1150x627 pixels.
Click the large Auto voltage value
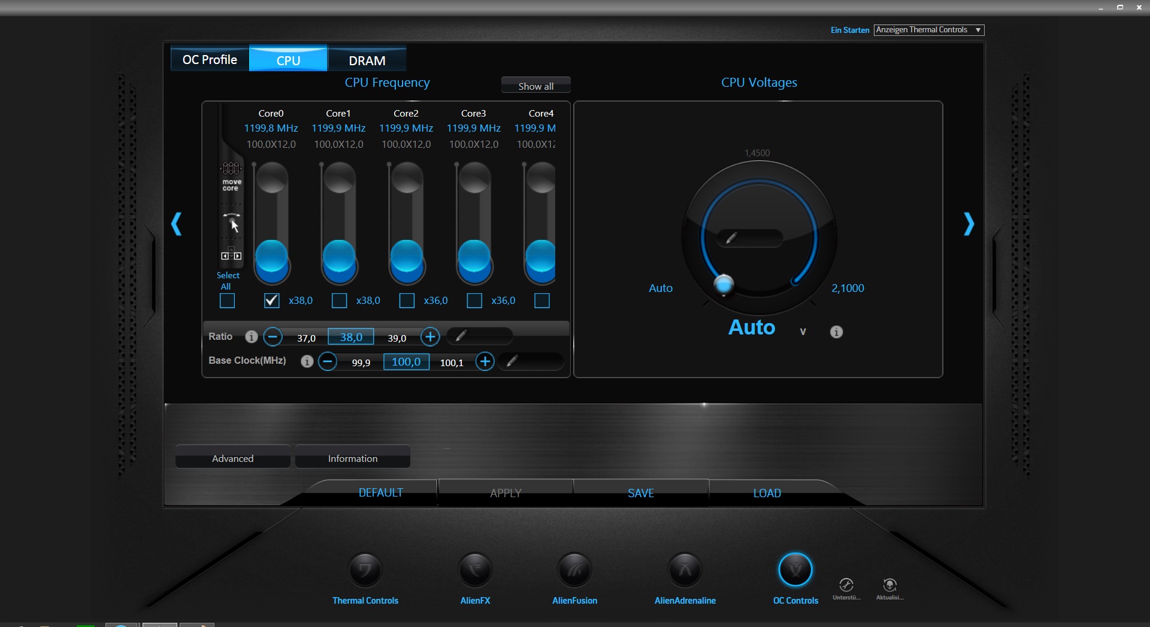(x=752, y=327)
